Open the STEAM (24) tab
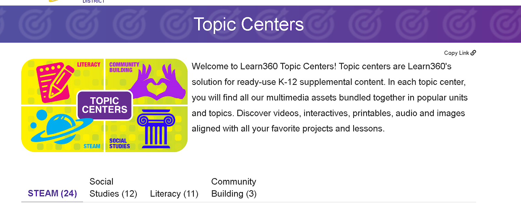This screenshot has width=521, height=207. (52, 193)
